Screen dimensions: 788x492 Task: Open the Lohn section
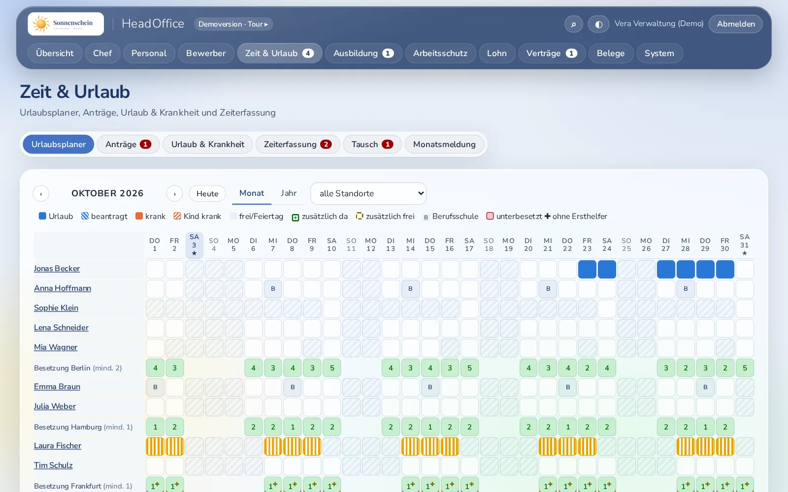pyautogui.click(x=497, y=53)
